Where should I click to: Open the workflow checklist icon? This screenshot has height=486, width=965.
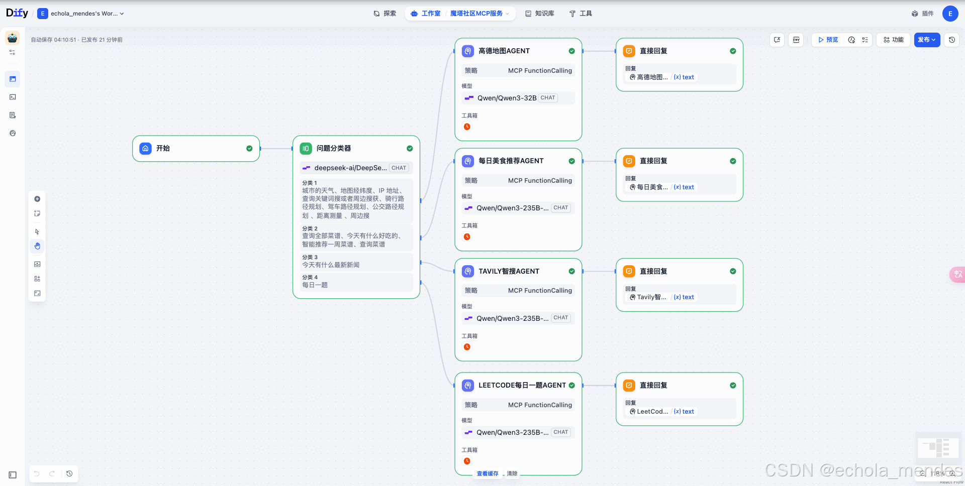pos(865,40)
